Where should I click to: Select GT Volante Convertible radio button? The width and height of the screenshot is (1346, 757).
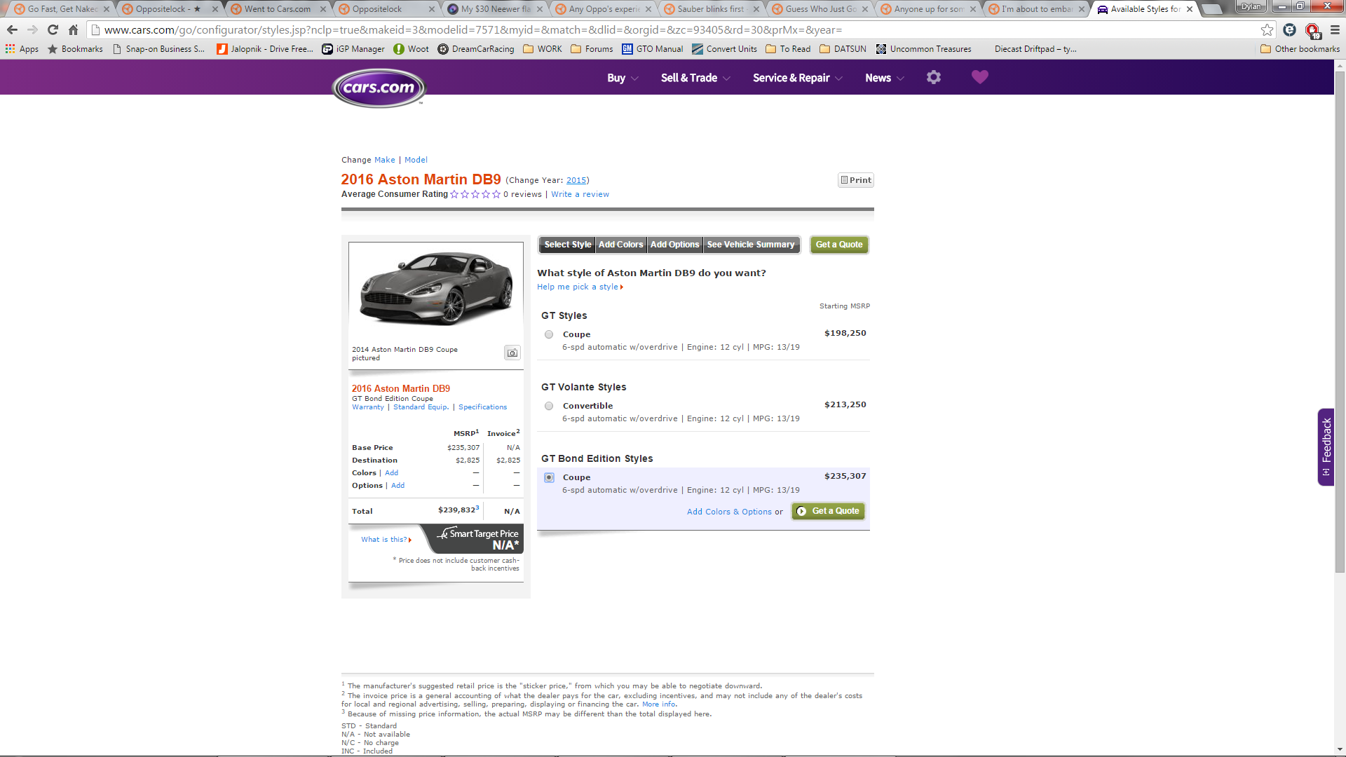click(549, 406)
